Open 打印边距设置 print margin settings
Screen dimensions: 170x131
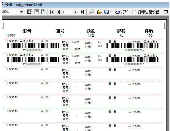click(x=146, y=12)
